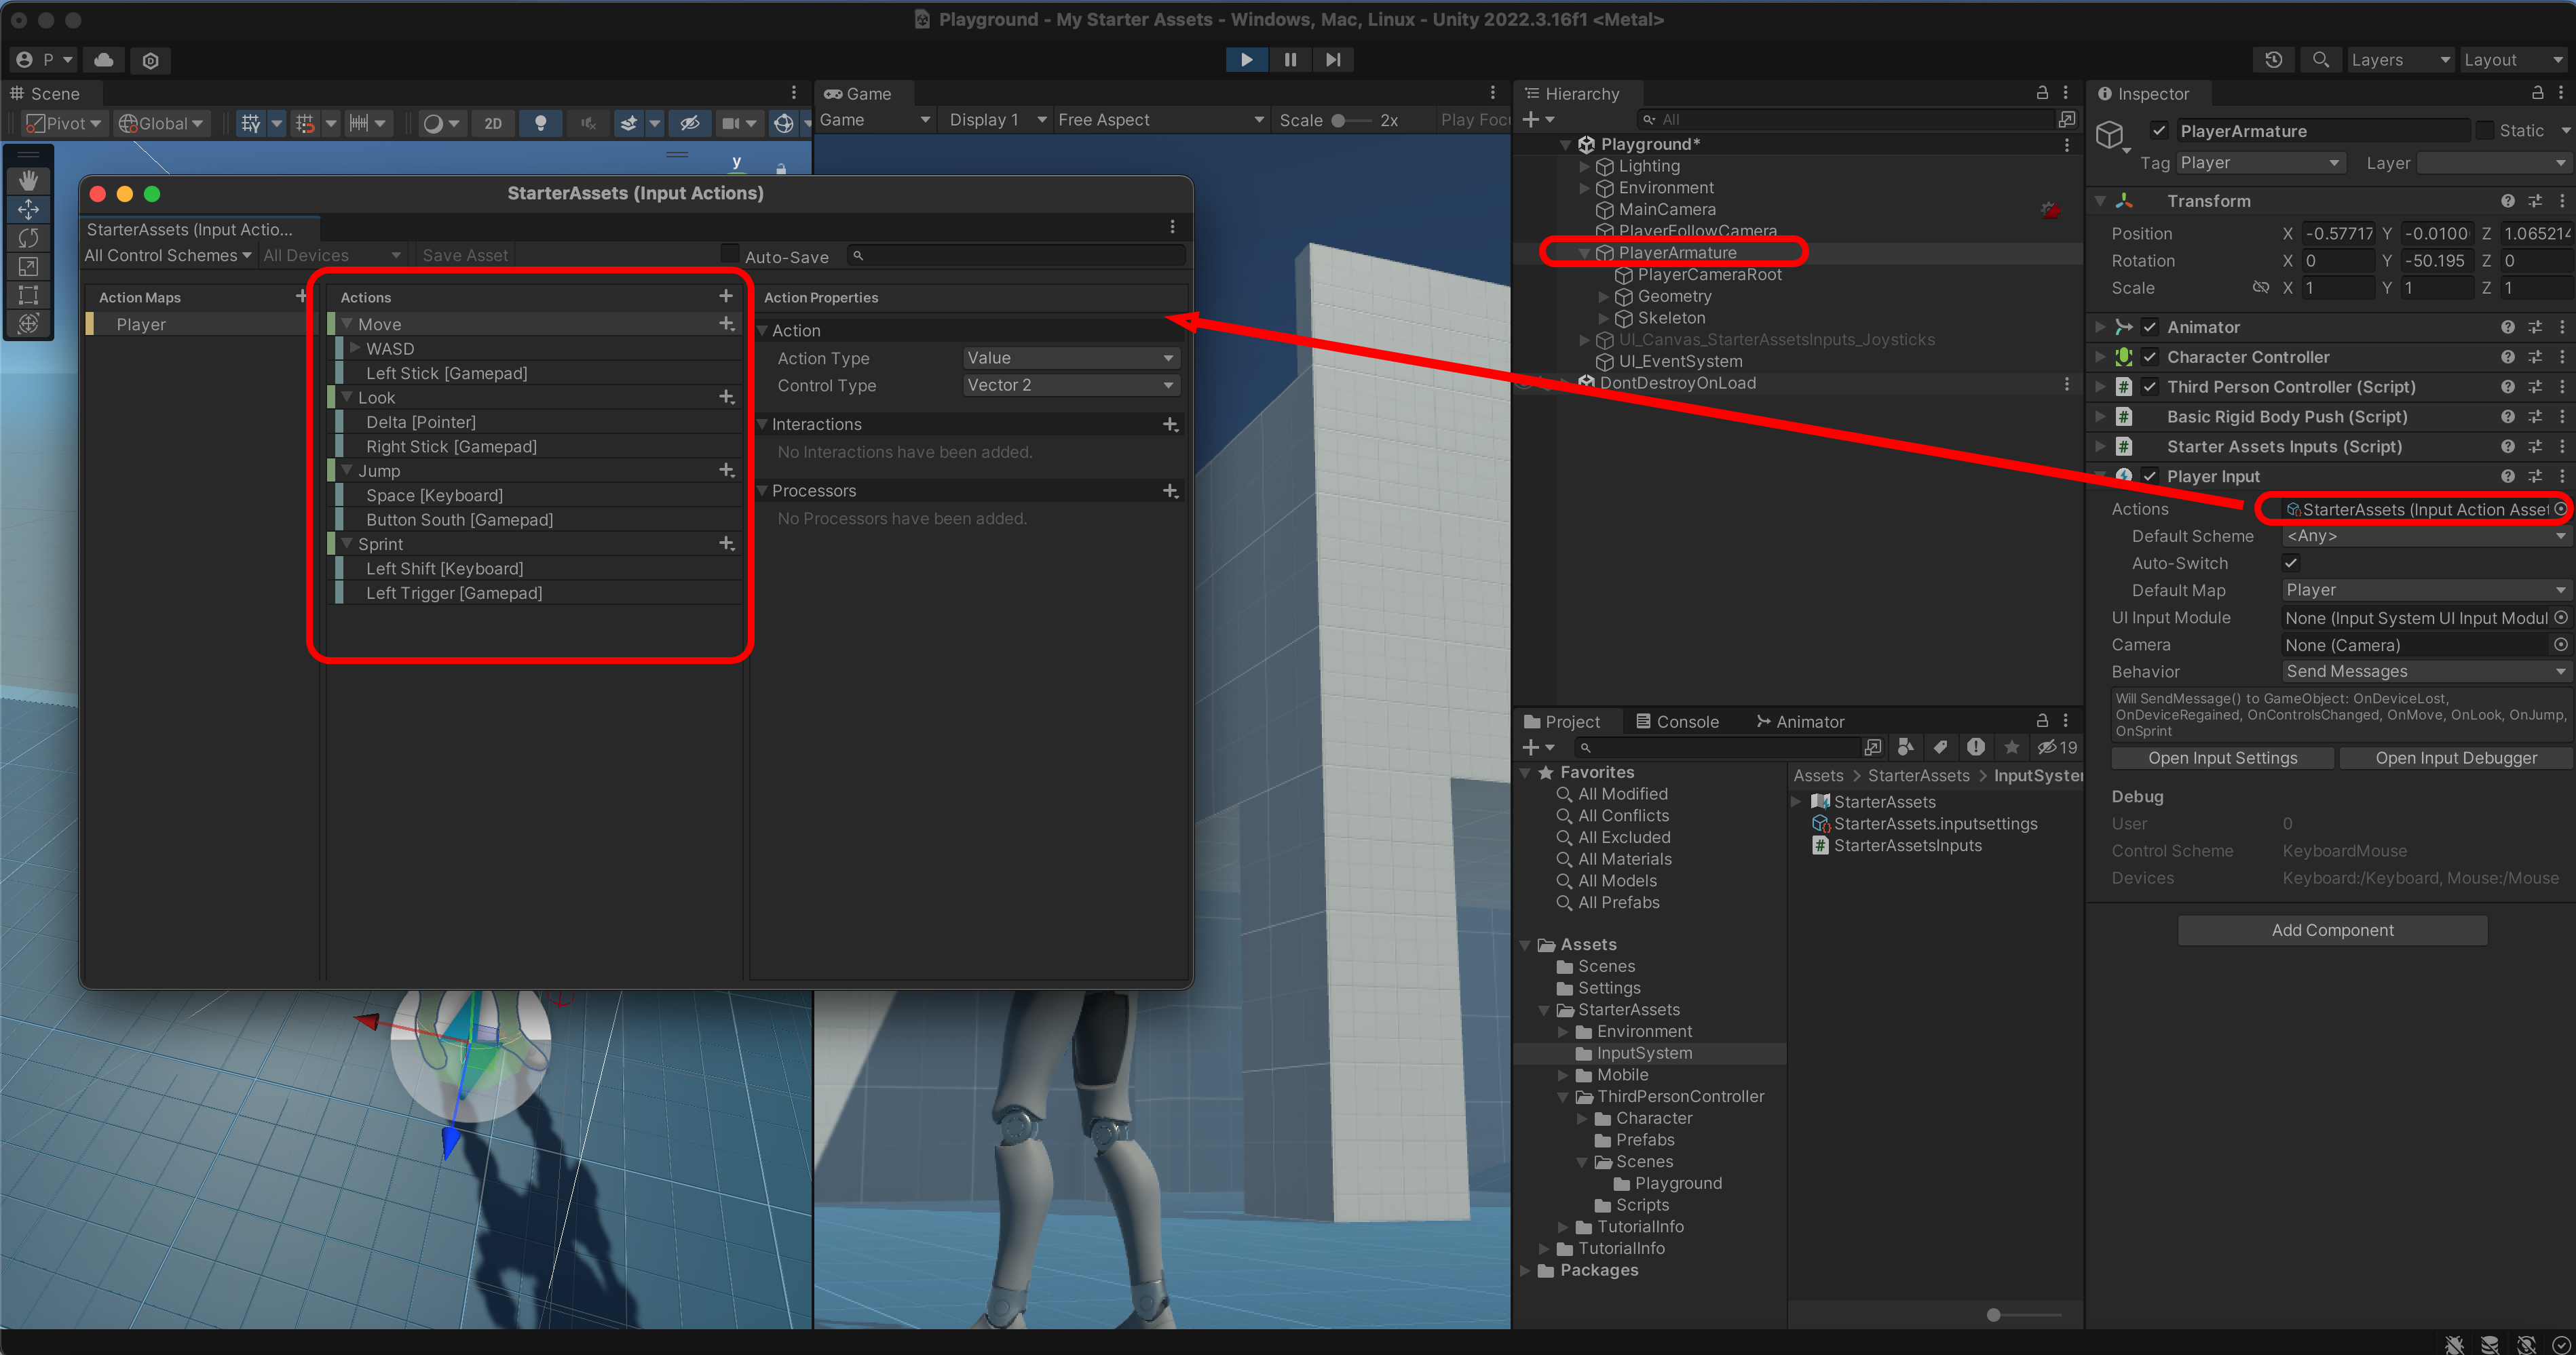
Task: Click the Step frame button
Action: [1332, 60]
